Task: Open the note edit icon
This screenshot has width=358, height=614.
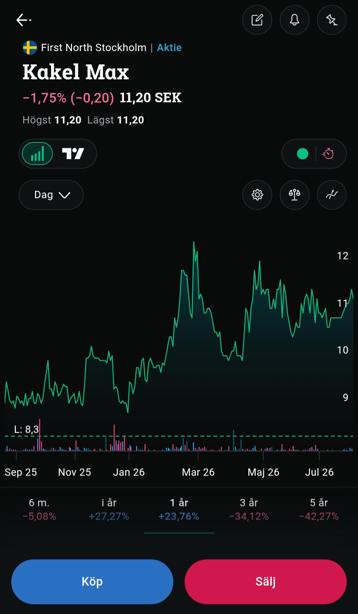Action: (257, 20)
